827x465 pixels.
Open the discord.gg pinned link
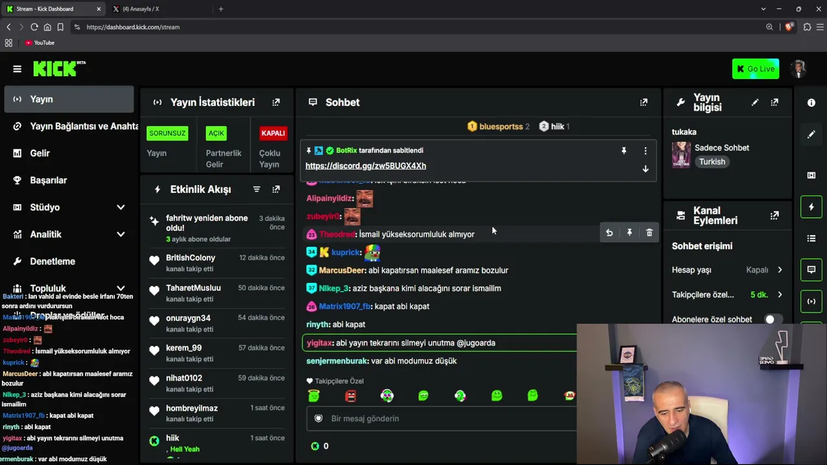(x=366, y=166)
